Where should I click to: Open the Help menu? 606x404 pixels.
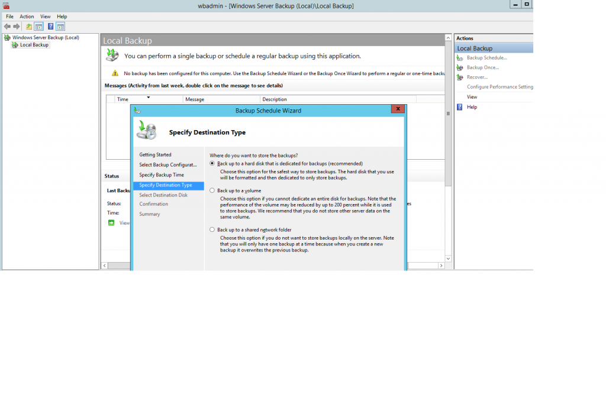62,17
